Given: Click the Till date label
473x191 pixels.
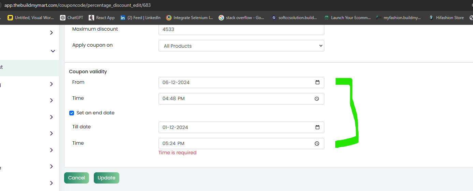Looking at the screenshot, I should click(x=82, y=127).
